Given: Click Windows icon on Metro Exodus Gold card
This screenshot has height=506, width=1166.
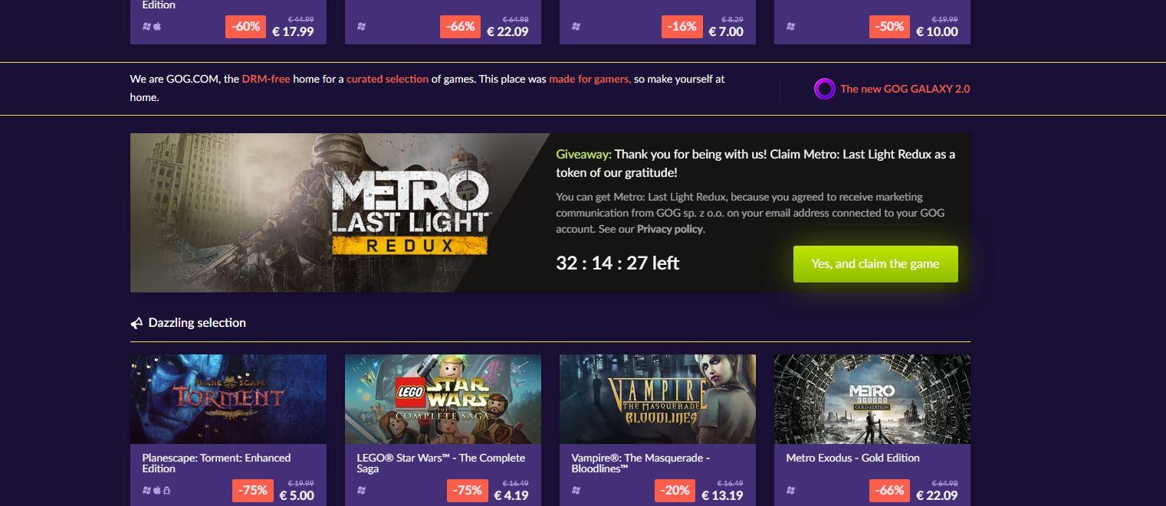Looking at the screenshot, I should pos(790,490).
